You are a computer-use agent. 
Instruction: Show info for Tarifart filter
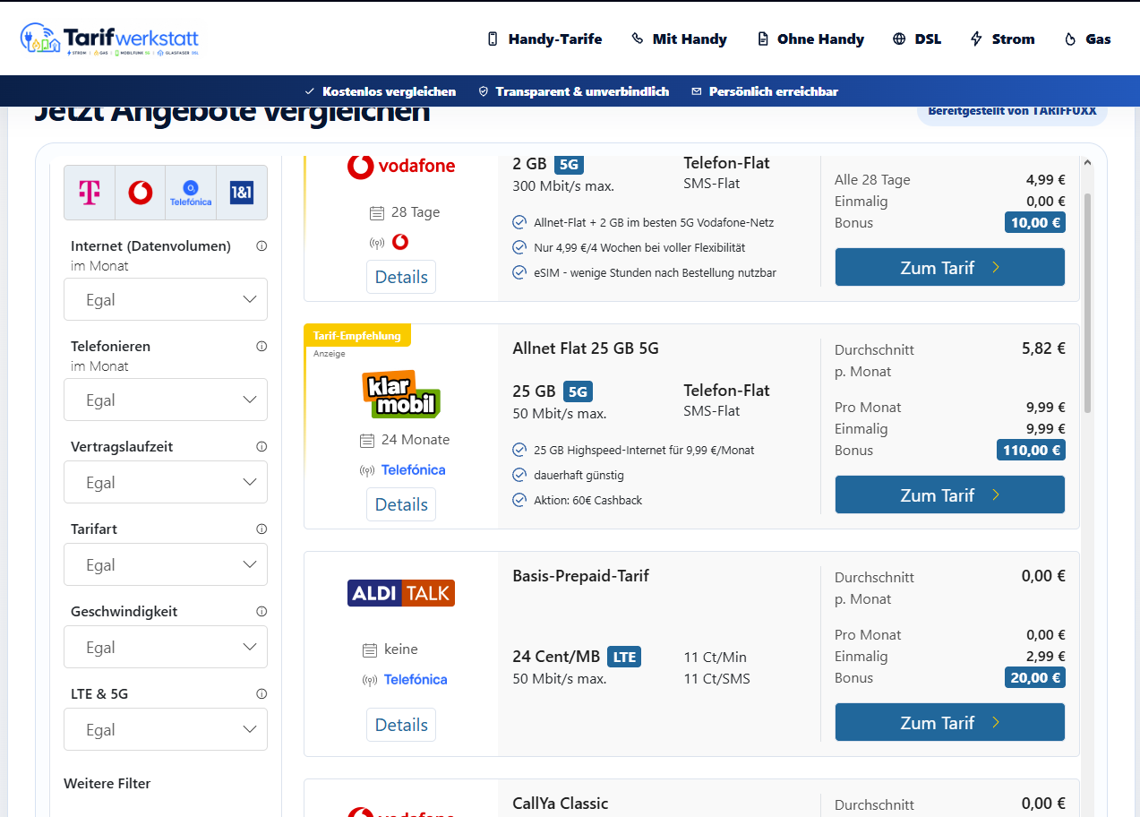tap(261, 529)
